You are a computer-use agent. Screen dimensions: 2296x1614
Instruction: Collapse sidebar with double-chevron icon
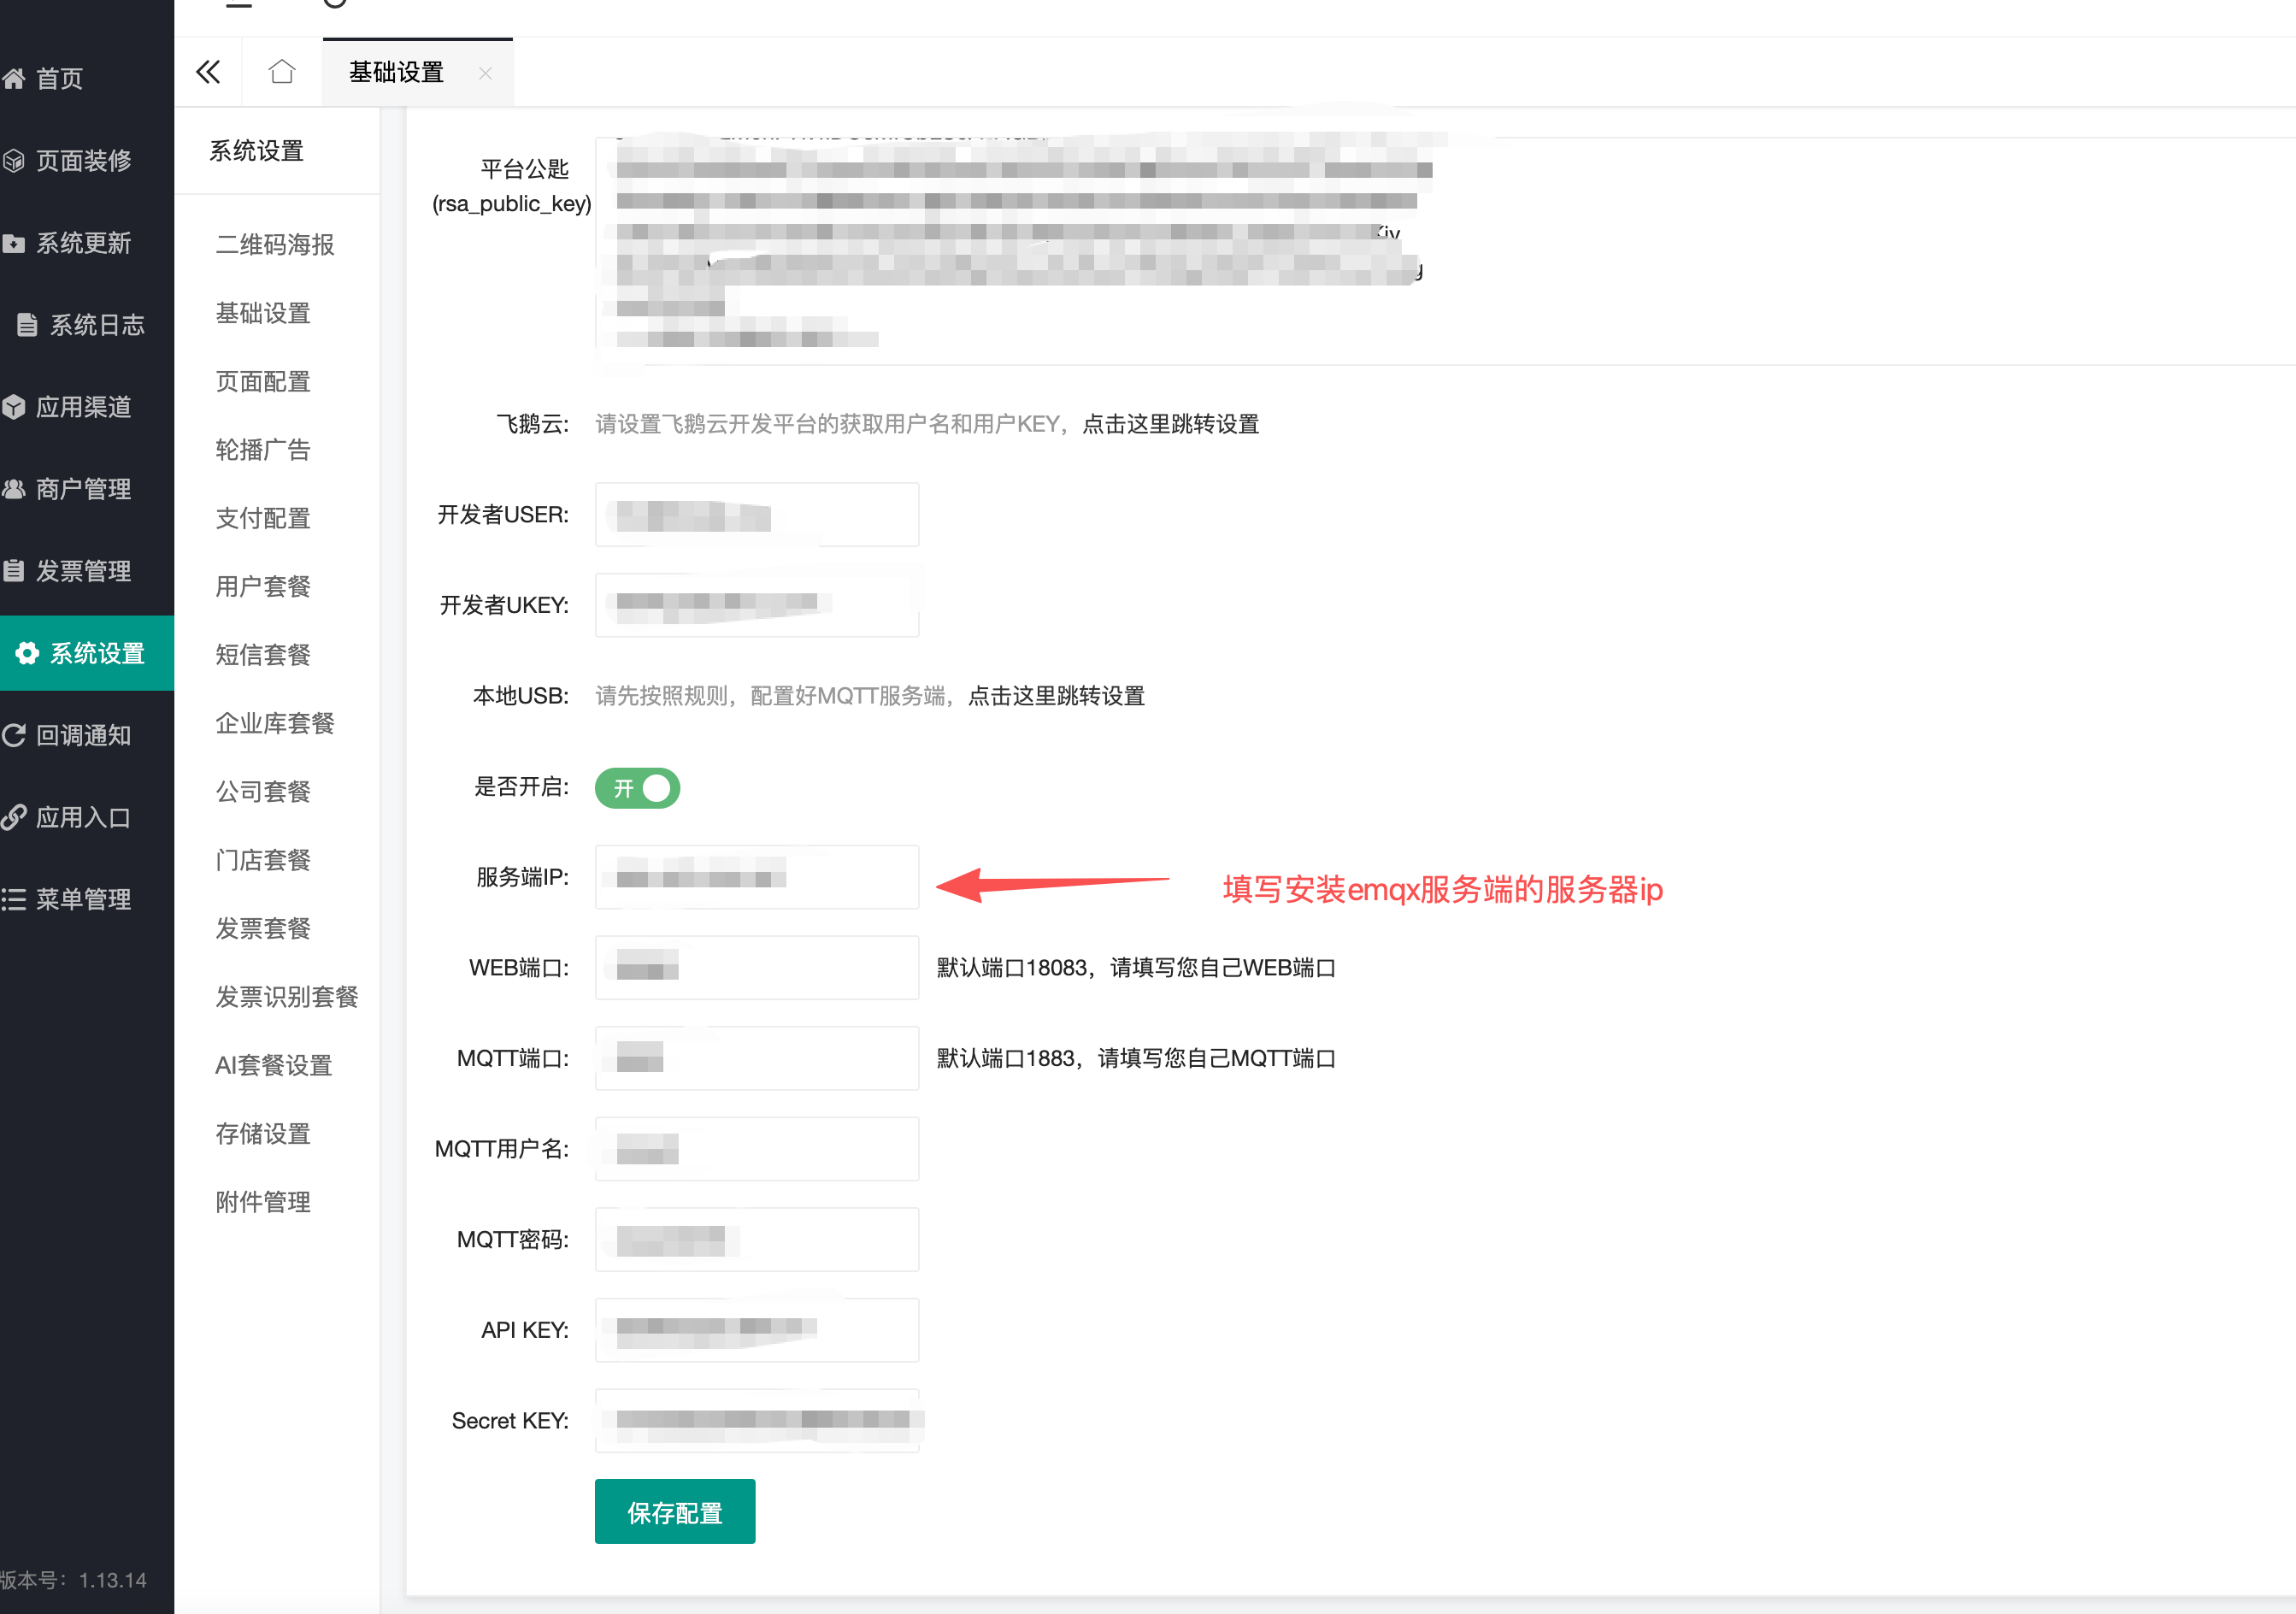click(x=208, y=72)
